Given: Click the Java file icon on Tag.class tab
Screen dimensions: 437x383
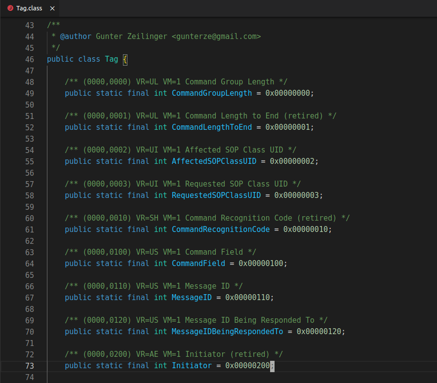Looking at the screenshot, I should click(10, 8).
